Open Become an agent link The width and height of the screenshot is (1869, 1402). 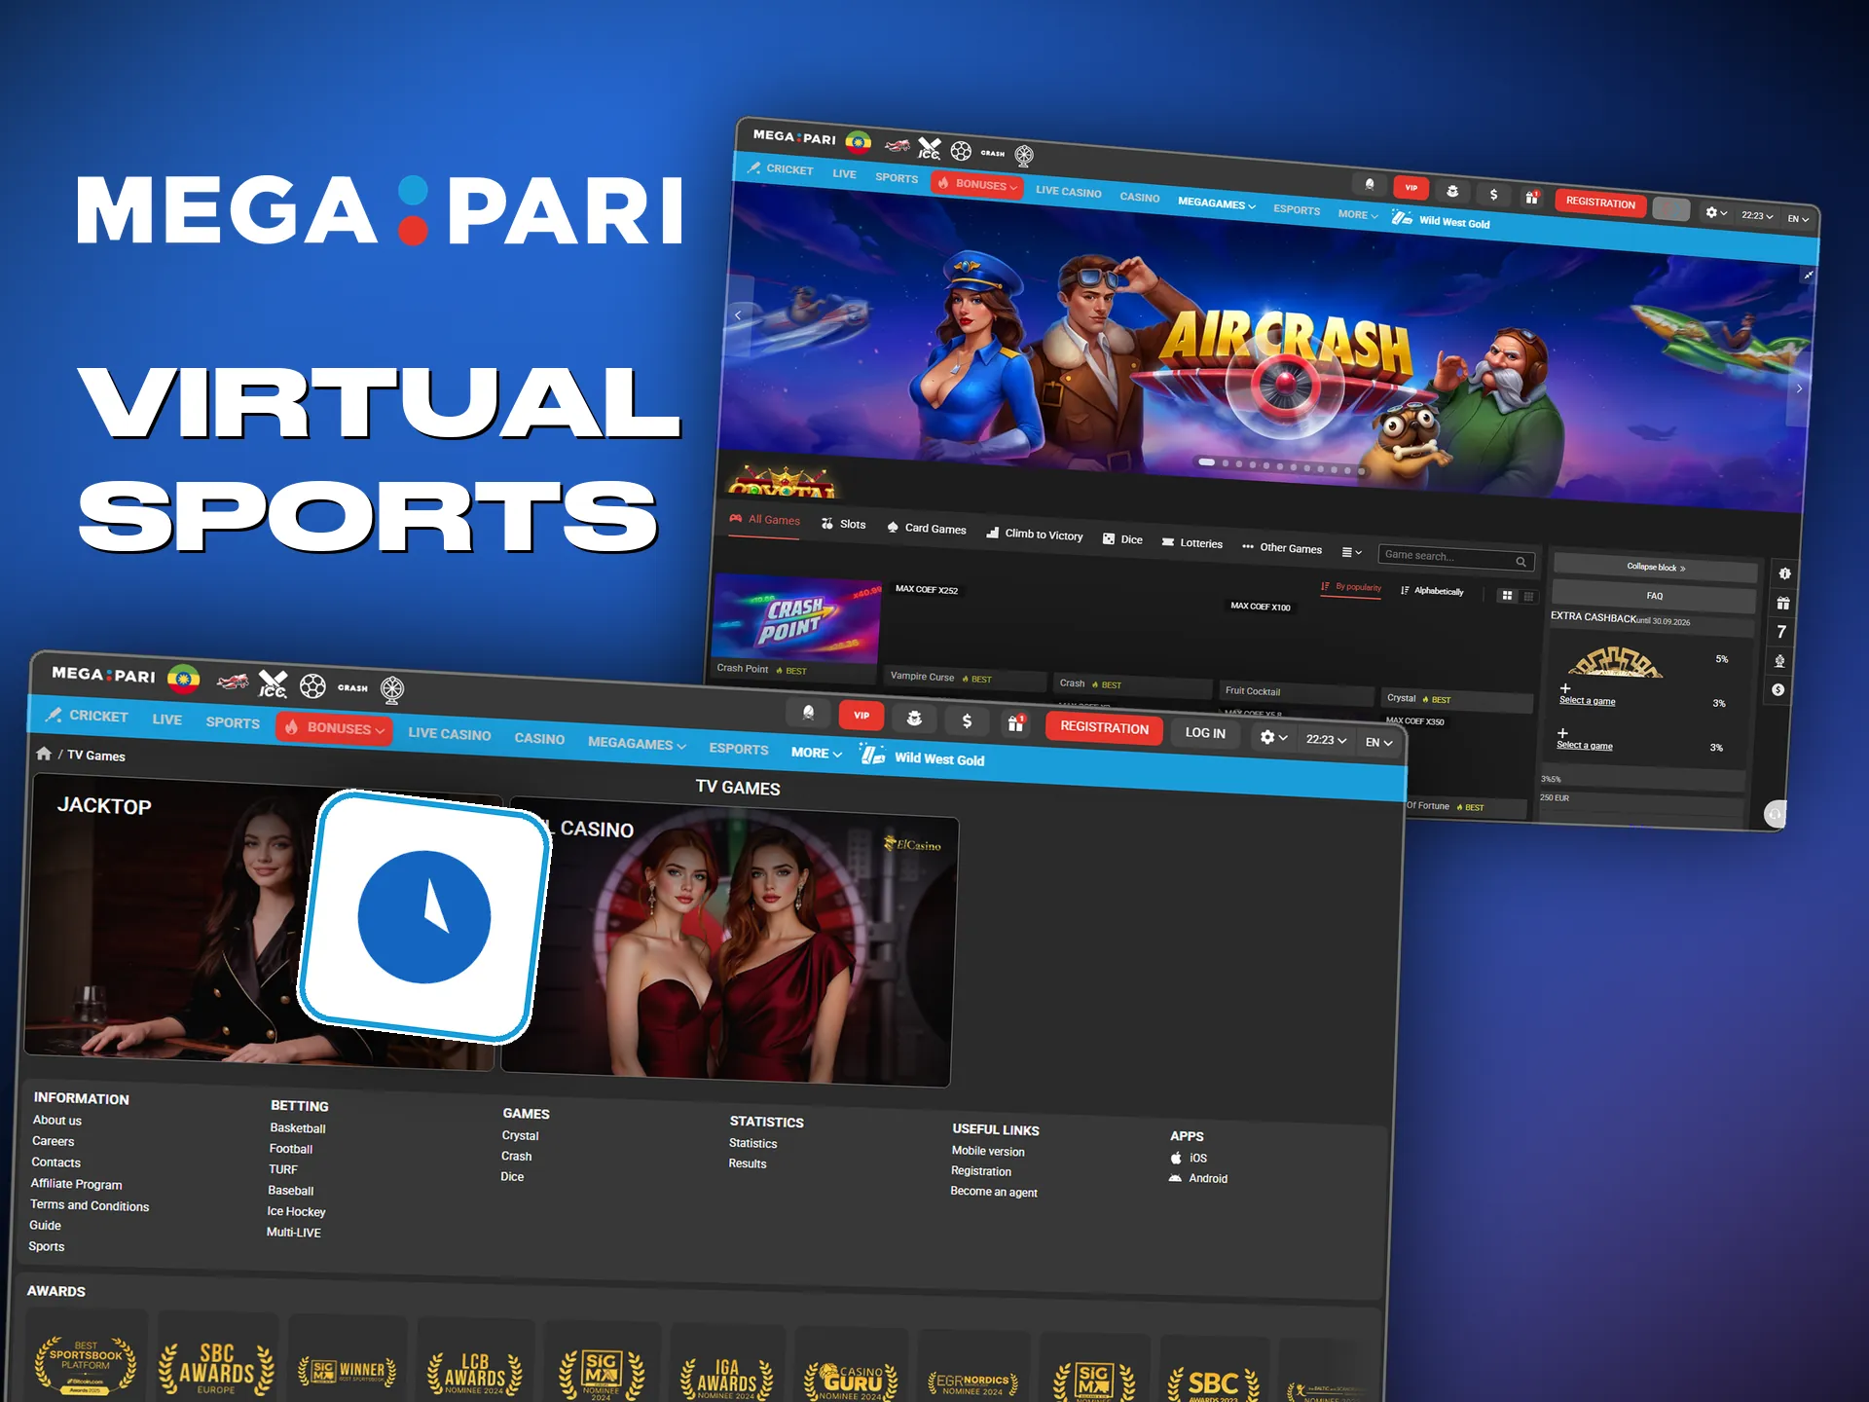[993, 1192]
